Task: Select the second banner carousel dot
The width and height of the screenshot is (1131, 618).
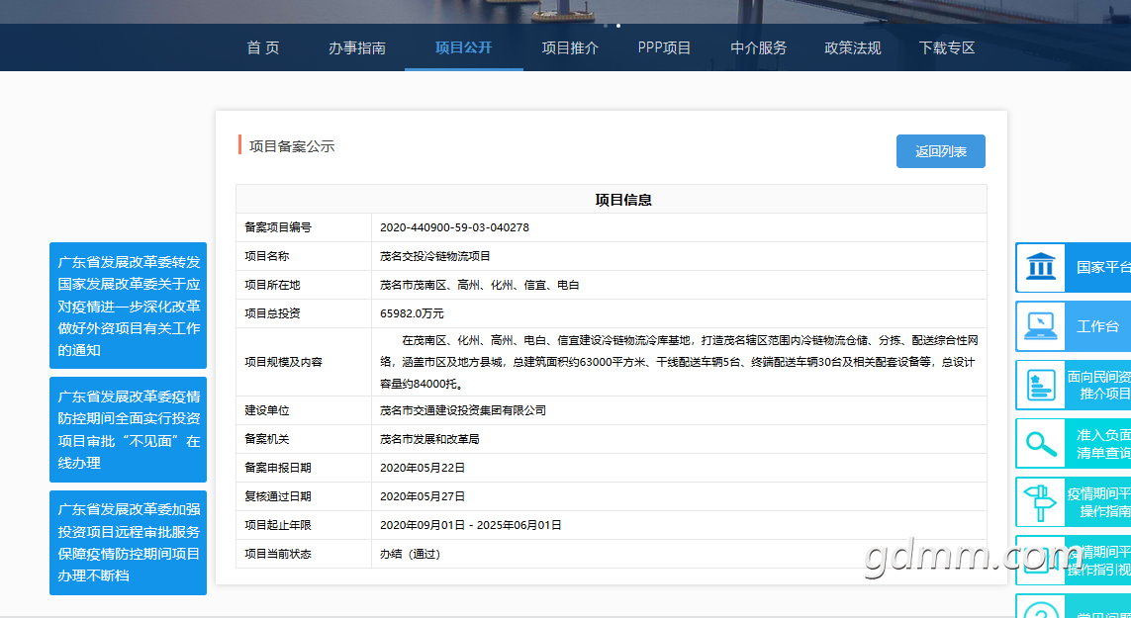Action: [x=618, y=26]
